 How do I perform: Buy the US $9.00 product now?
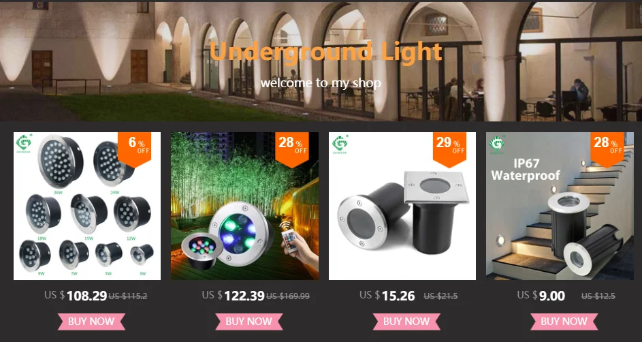pos(564,322)
